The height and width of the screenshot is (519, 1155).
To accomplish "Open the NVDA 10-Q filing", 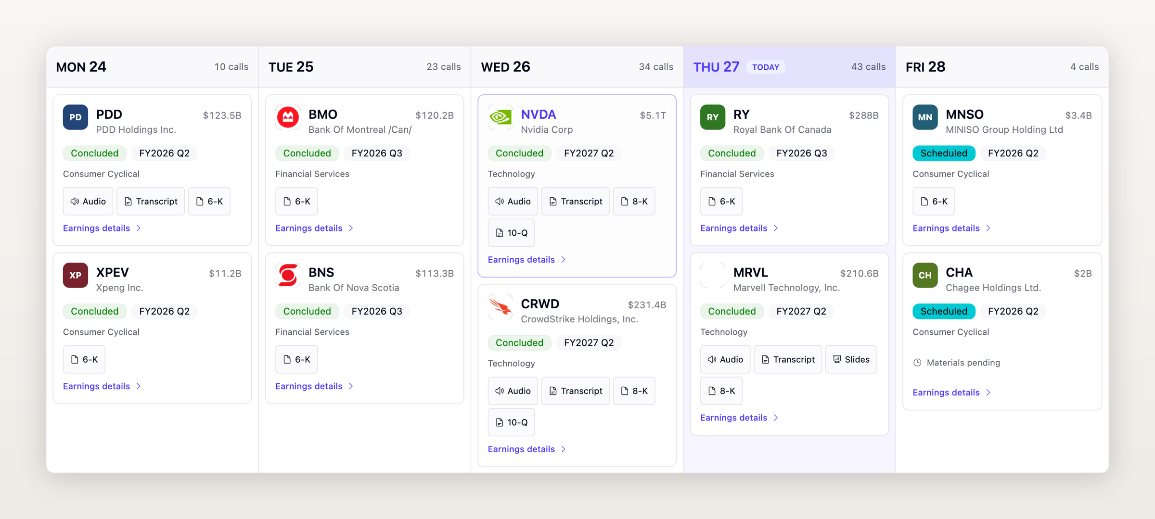I will tap(512, 233).
